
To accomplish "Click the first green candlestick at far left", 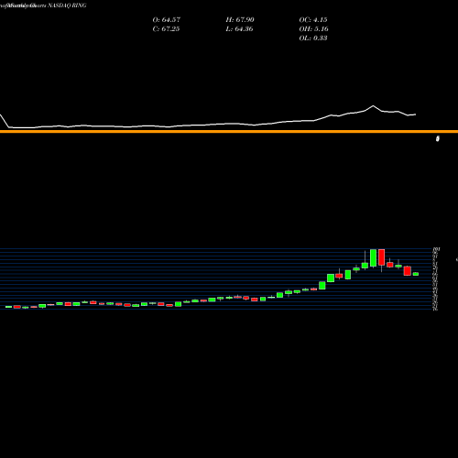I will click(x=8, y=307).
